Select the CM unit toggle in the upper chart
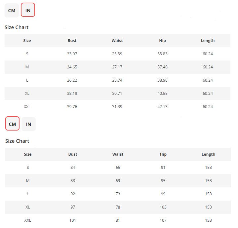 tap(12, 11)
